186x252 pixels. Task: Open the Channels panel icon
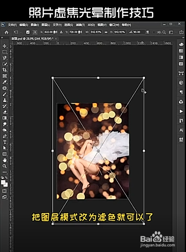[x=181, y=102]
